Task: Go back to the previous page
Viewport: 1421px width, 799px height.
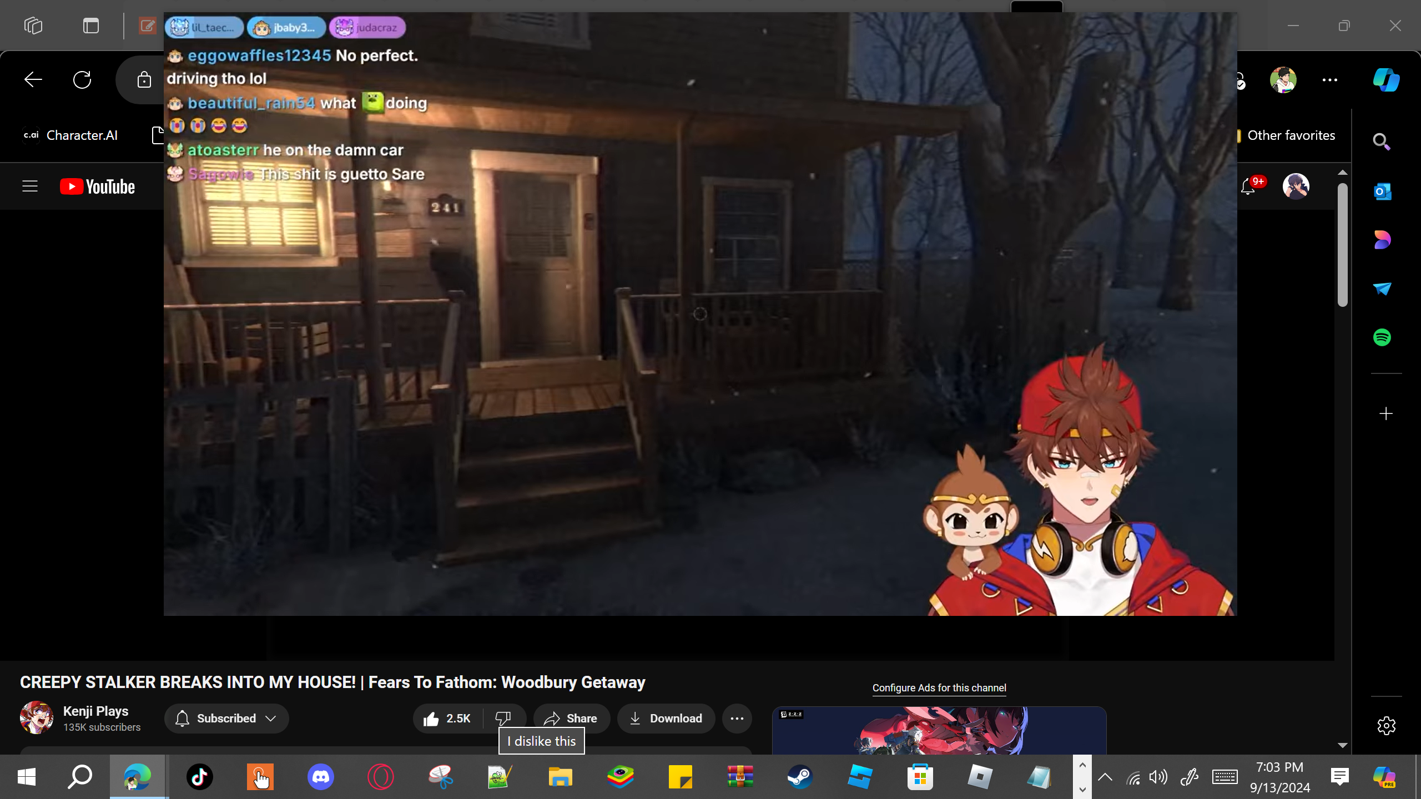Action: 33,80
